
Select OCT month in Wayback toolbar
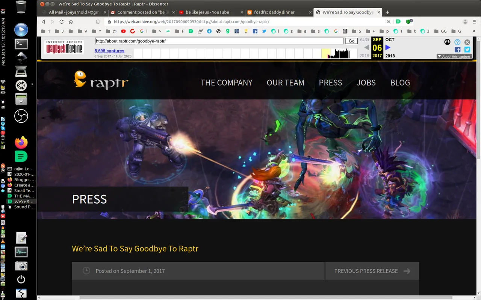pyautogui.click(x=390, y=40)
